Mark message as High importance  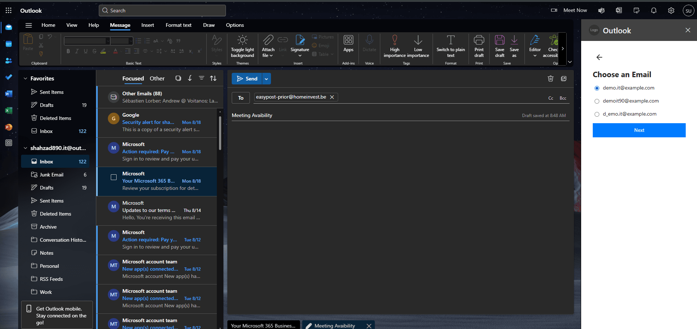pos(395,46)
